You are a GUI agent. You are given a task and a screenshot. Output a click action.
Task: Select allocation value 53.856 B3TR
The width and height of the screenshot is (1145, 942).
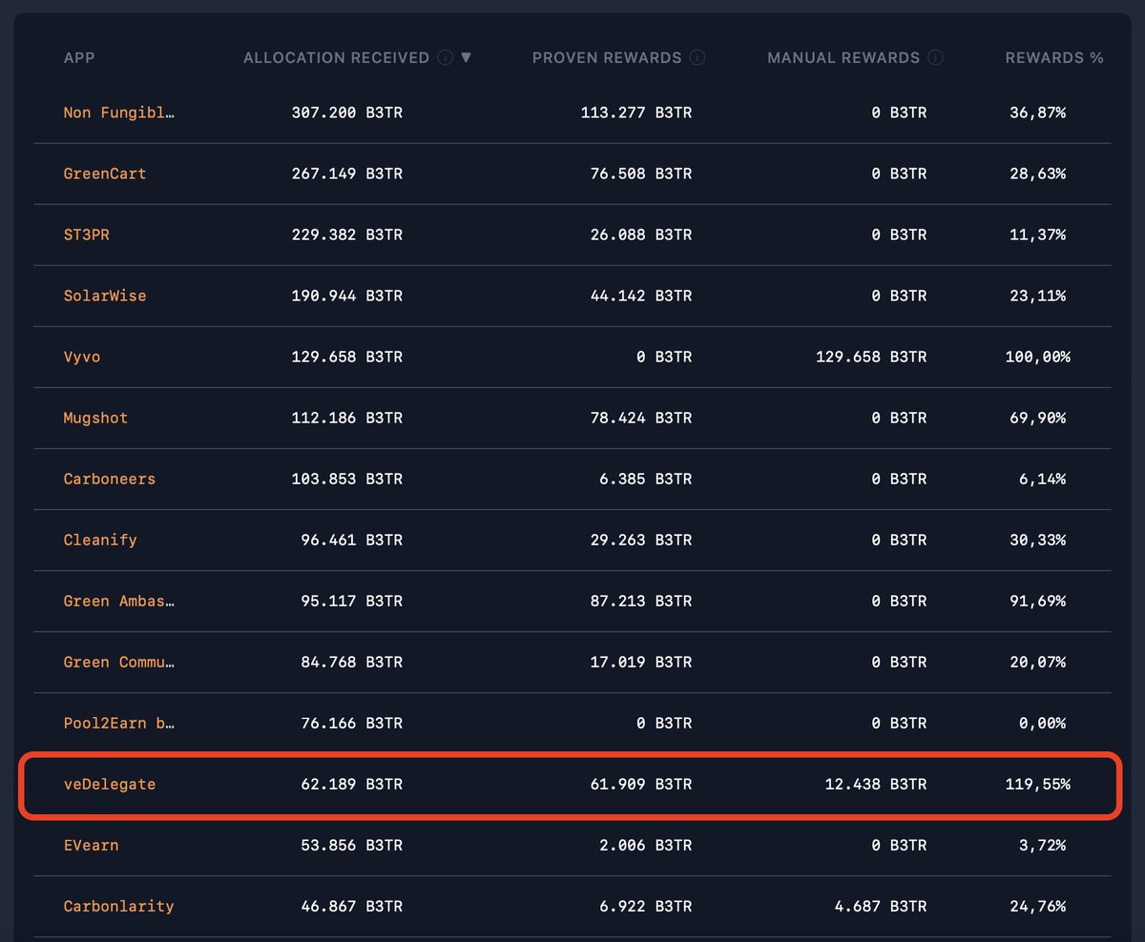coord(352,845)
